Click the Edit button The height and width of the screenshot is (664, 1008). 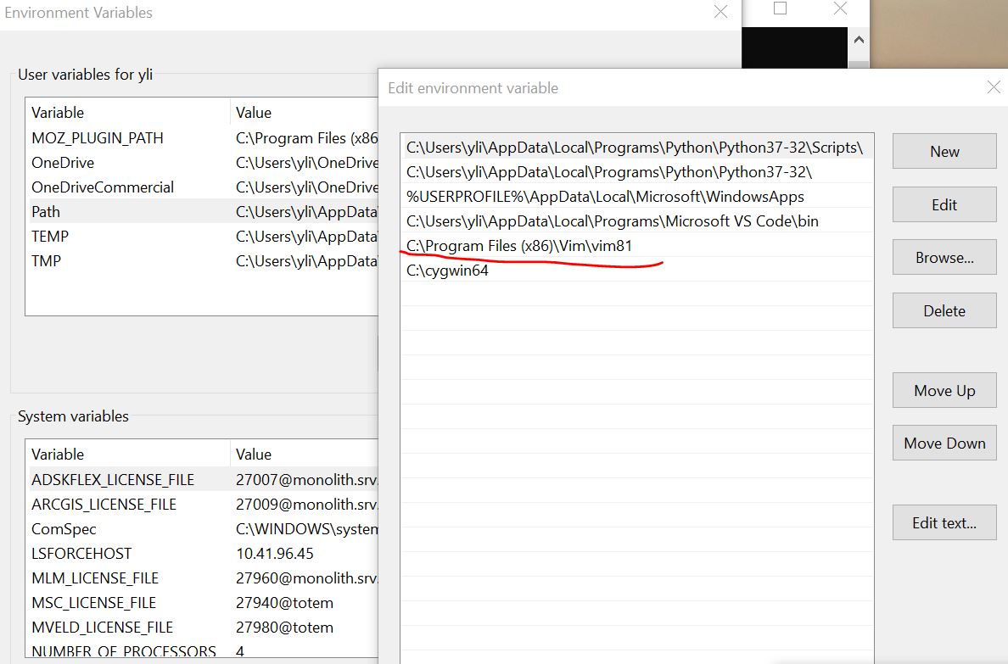click(x=944, y=204)
